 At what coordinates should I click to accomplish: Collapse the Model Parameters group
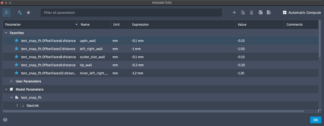[6, 89]
